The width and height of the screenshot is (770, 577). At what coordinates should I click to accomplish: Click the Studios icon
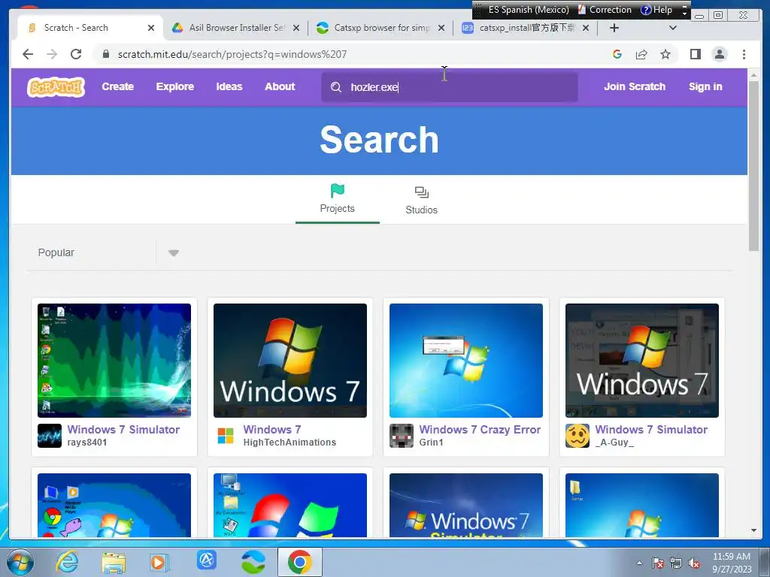[421, 192]
